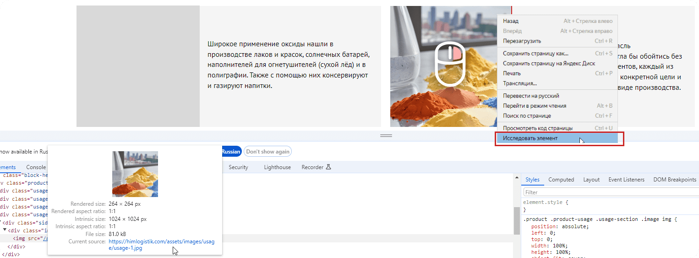Image resolution: width=699 pixels, height=258 pixels.
Task: Click the 'position: absolute' CSS declaration
Action: tap(559, 226)
